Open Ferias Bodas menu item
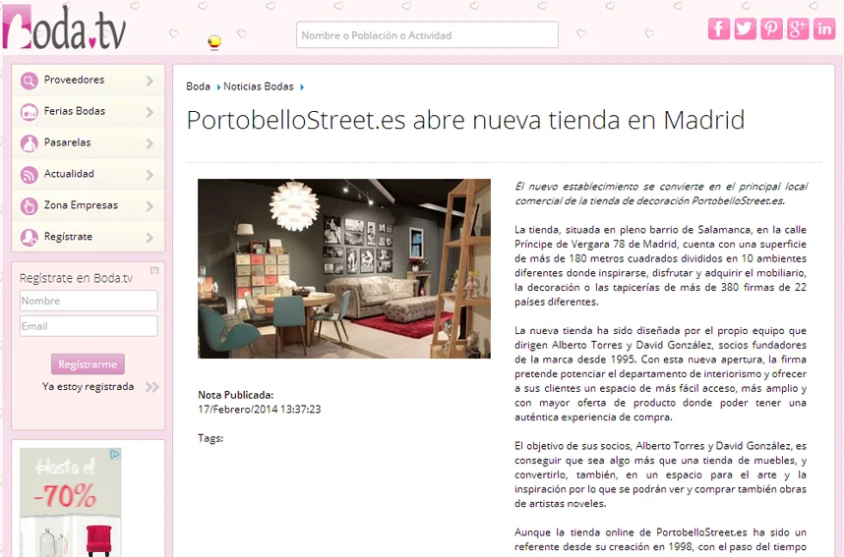Image resolution: width=844 pixels, height=557 pixels. click(x=88, y=111)
